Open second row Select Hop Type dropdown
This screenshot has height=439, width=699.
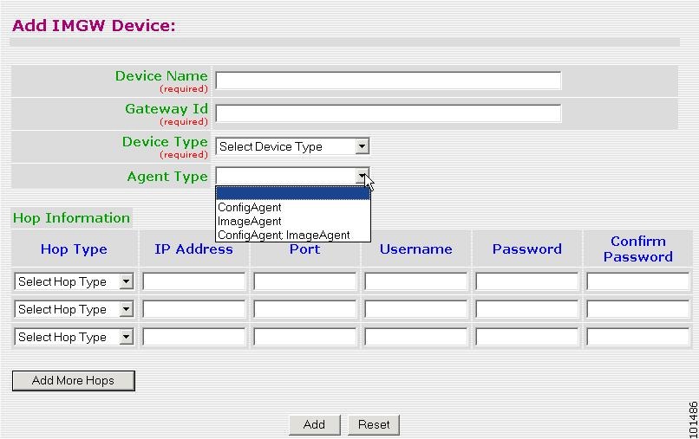(x=74, y=309)
